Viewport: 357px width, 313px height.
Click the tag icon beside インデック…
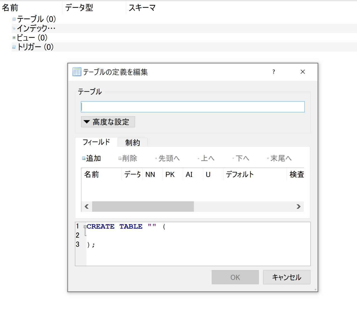14,28
